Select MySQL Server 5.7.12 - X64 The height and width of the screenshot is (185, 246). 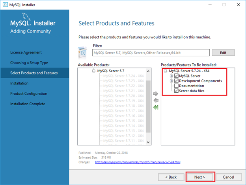[123, 136]
